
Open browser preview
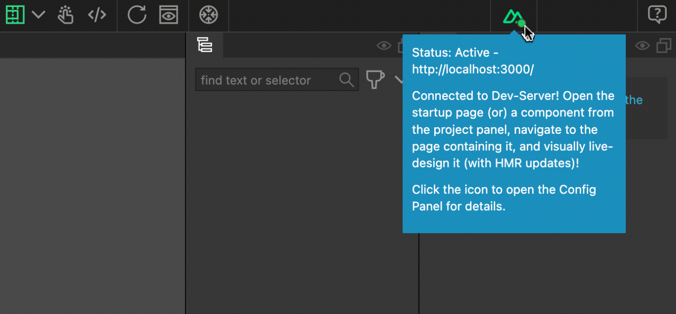coord(169,15)
